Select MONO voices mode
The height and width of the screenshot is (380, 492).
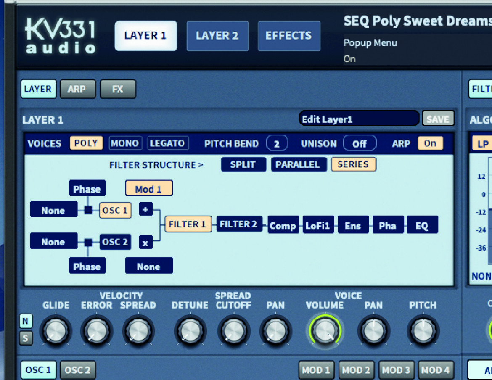click(125, 143)
